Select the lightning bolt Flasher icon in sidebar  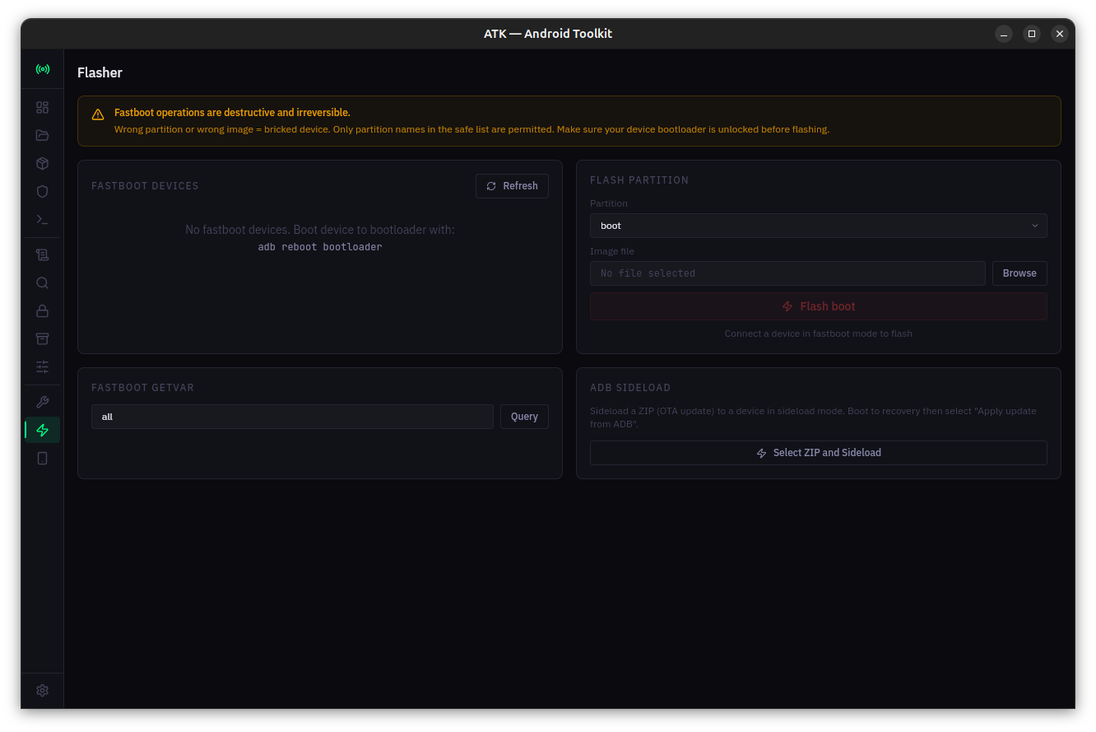click(x=42, y=430)
